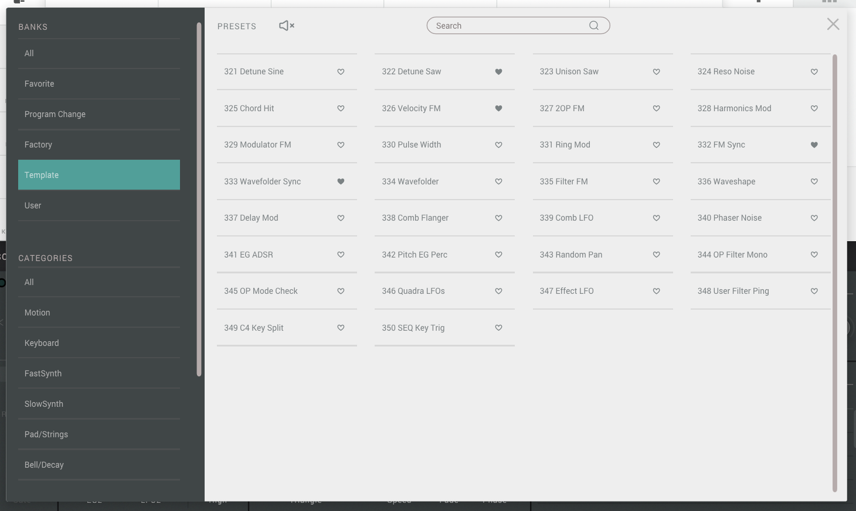This screenshot has width=856, height=511.
Task: Click the search magnifier icon
Action: pos(593,26)
